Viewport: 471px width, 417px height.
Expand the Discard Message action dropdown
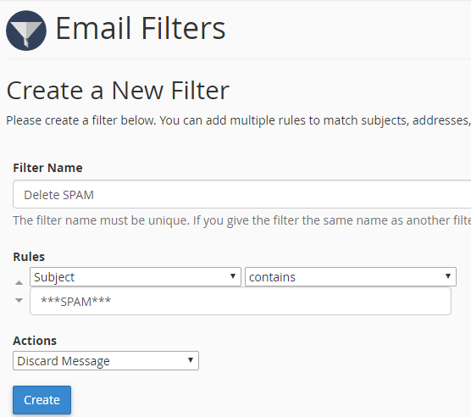106,360
